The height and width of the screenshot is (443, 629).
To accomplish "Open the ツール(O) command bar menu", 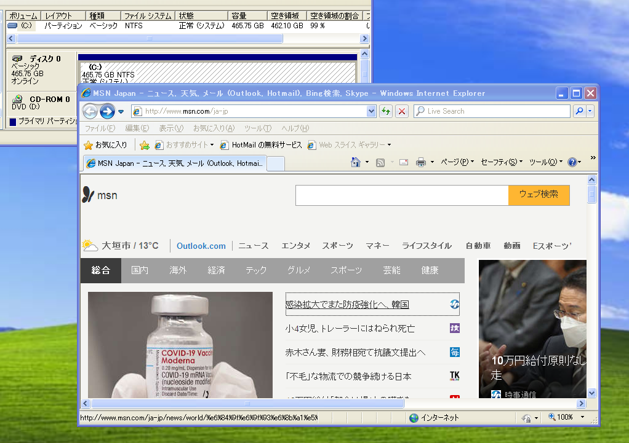I will 546,162.
